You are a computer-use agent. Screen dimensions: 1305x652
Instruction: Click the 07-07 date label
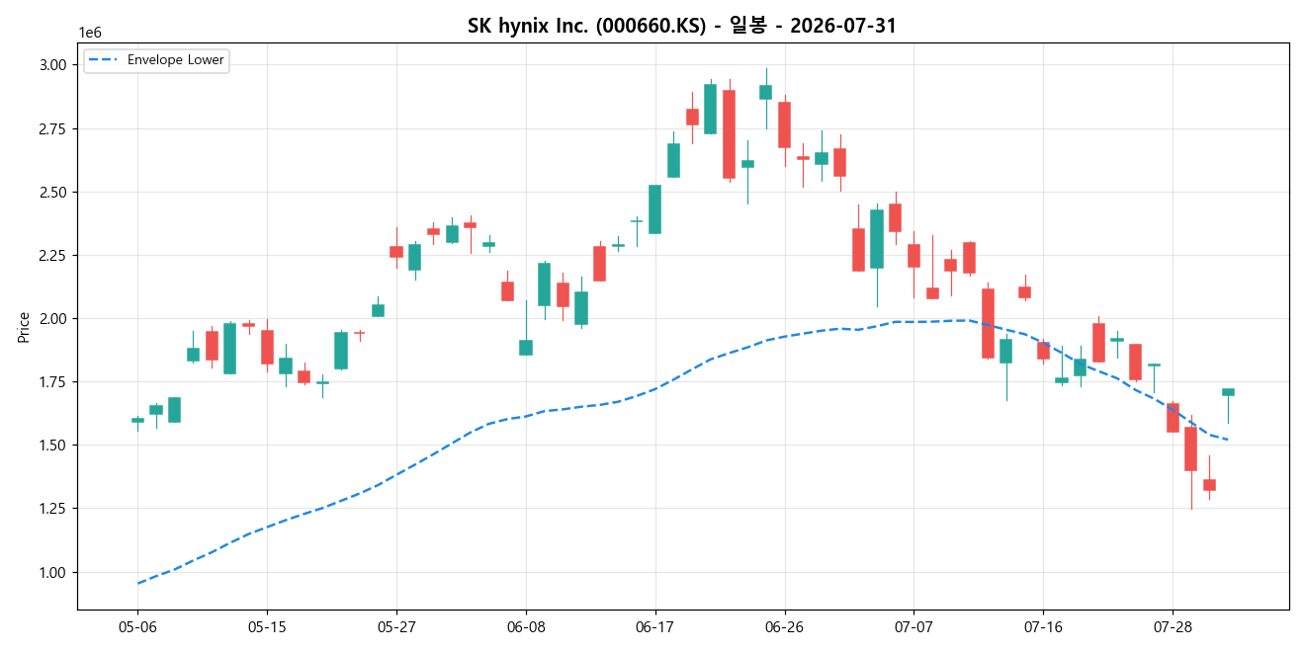(913, 627)
